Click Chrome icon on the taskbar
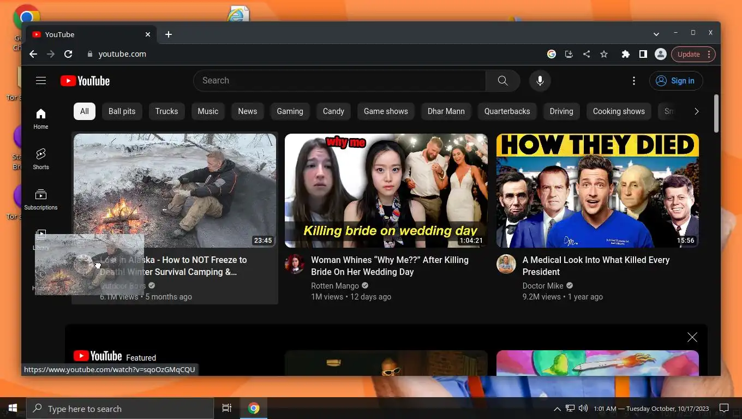The image size is (742, 419). point(254,408)
